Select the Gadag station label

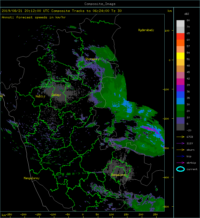(x=56, y=95)
